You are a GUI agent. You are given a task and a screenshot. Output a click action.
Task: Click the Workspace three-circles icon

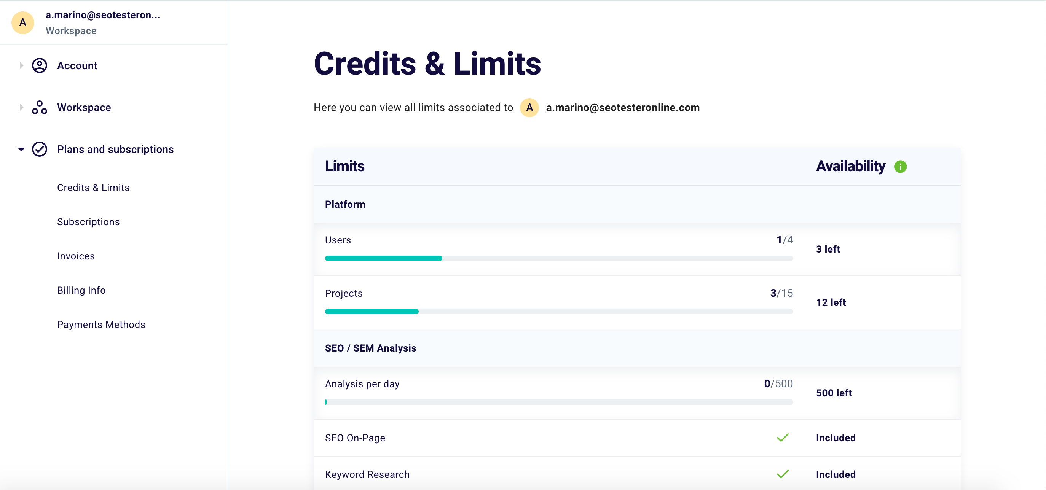39,107
